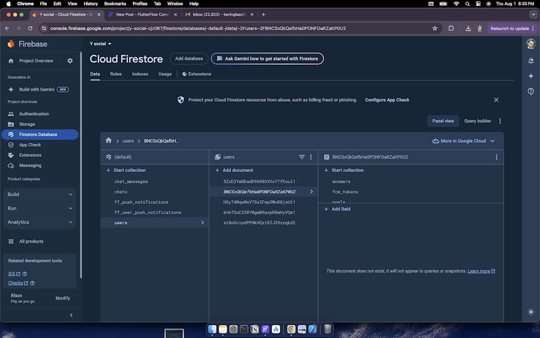
Task: Click the Firebase flame logo
Action: click(x=11, y=44)
